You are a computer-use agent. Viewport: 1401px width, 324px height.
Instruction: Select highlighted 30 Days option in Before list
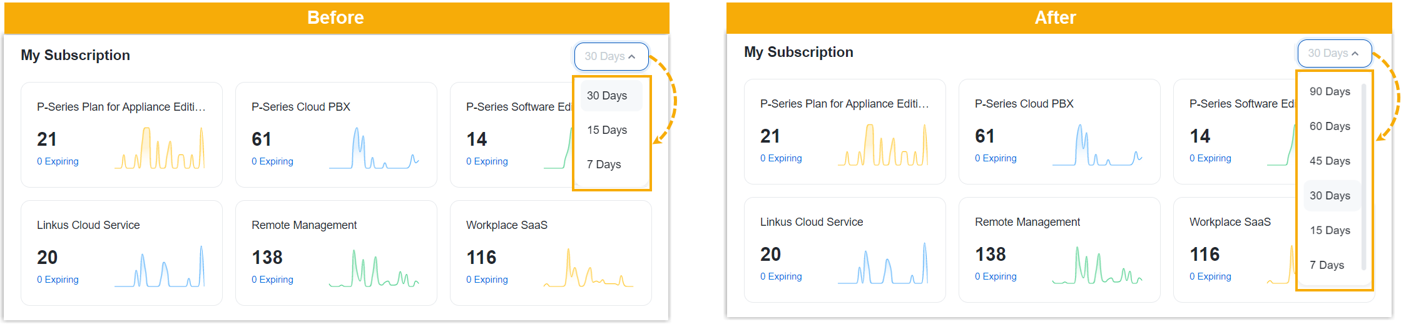click(x=607, y=96)
